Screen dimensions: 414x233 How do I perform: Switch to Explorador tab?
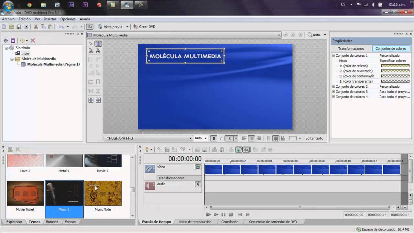click(x=14, y=222)
